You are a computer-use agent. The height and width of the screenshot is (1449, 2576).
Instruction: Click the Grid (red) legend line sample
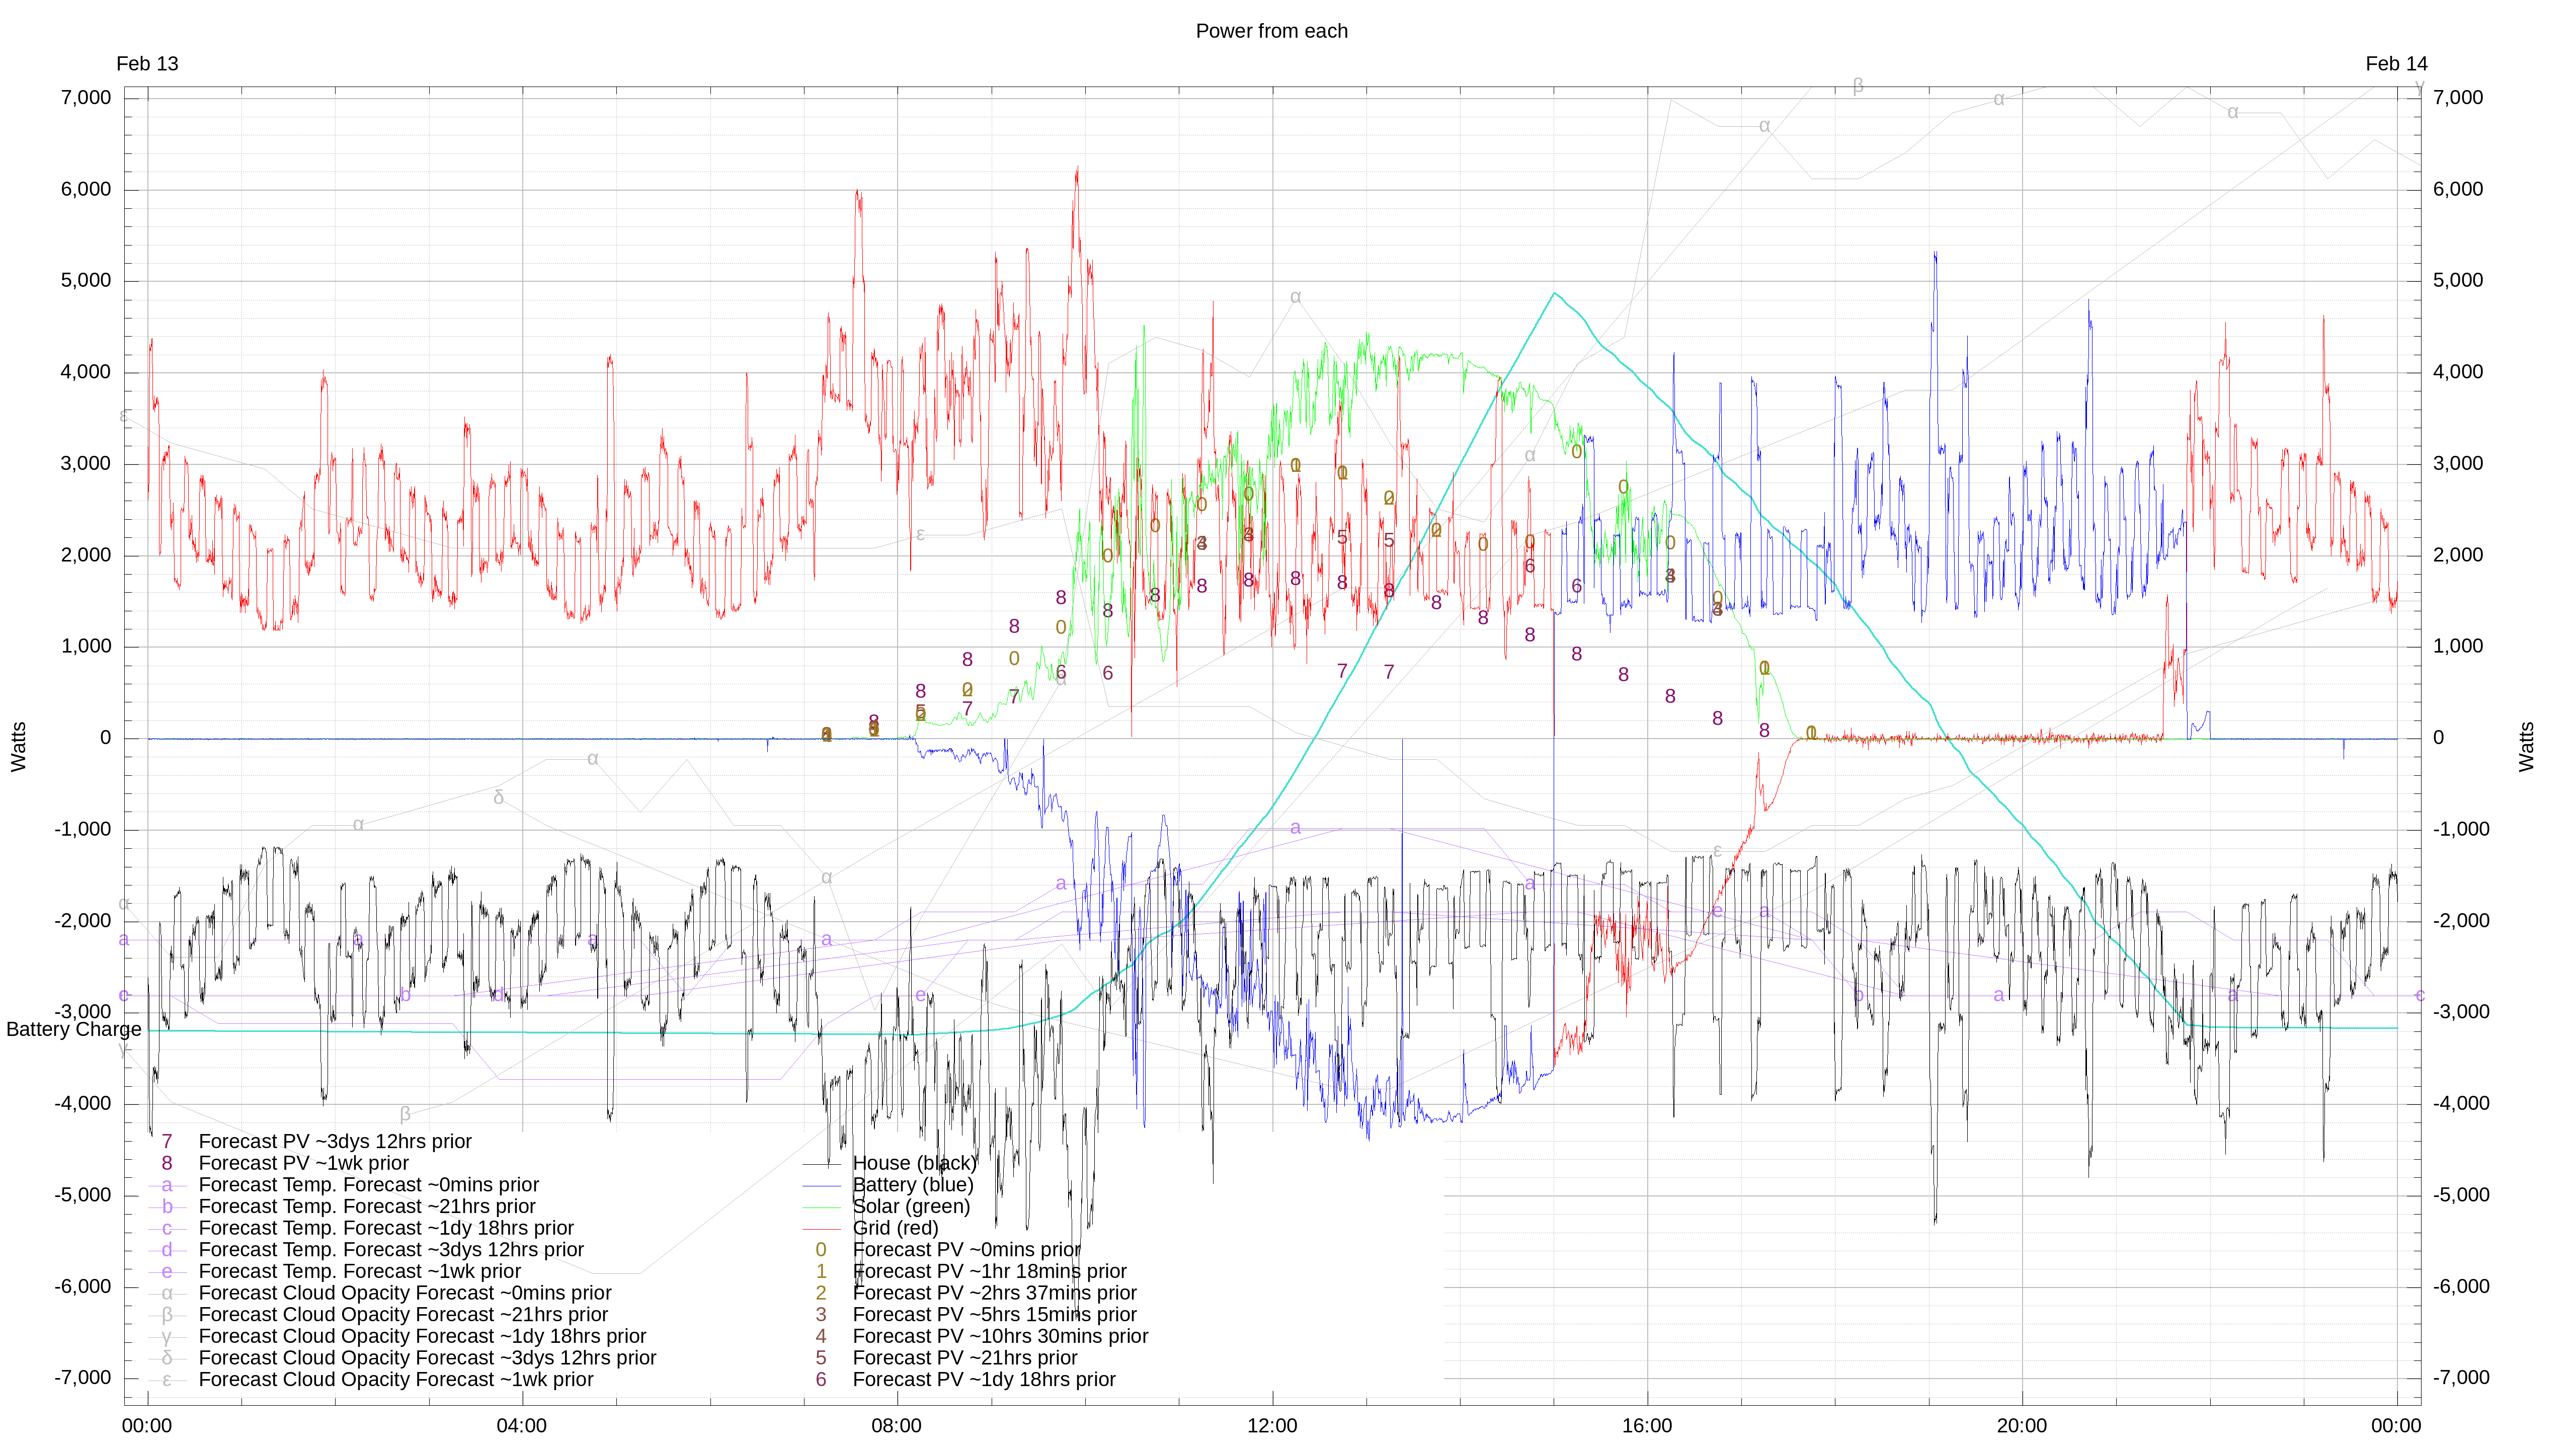[821, 1229]
